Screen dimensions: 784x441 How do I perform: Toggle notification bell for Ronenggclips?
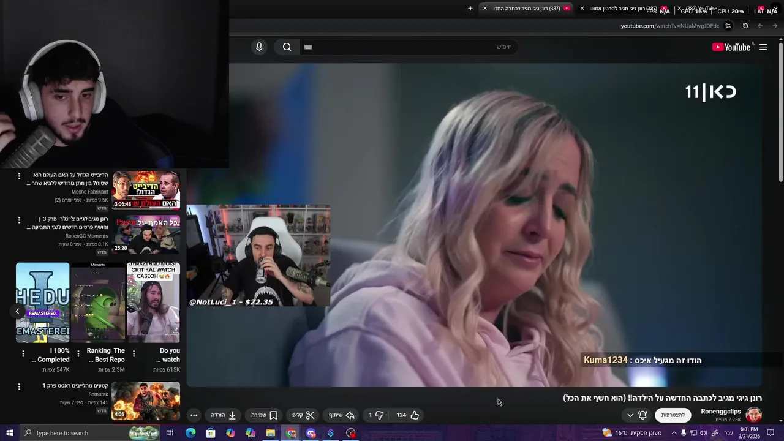[643, 415]
